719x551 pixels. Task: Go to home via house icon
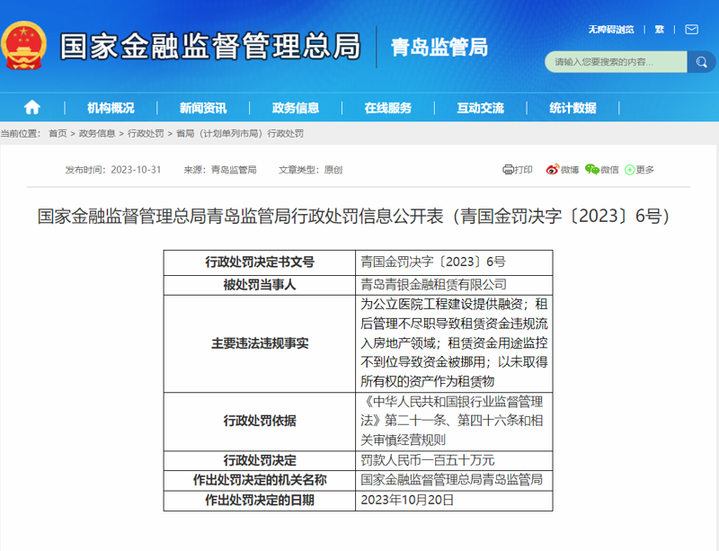click(x=32, y=107)
